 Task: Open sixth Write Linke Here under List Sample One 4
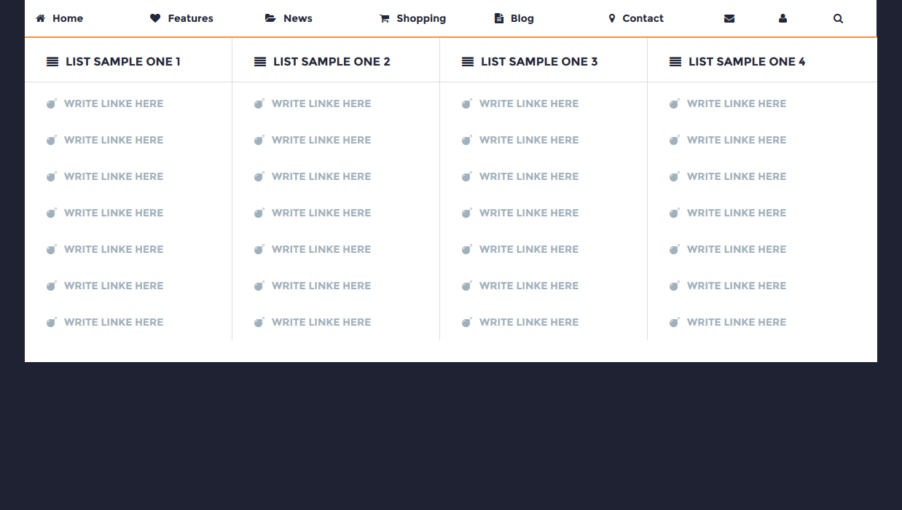pos(737,286)
